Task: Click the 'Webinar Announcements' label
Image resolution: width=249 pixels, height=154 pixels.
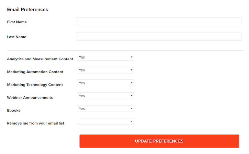Action: (30, 98)
